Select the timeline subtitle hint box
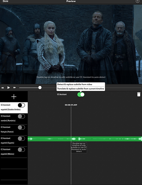Image resolution: width=142 pixels, height=185 pixels. coord(79,147)
